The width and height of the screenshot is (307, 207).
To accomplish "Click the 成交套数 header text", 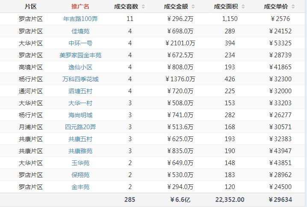I will tap(126, 7).
